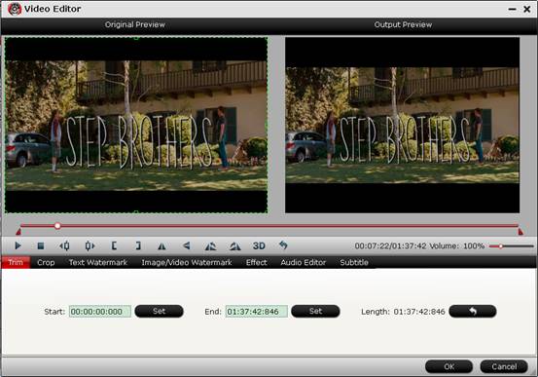538x377 pixels.
Task: Click Set button next to Start time
Action: point(160,311)
